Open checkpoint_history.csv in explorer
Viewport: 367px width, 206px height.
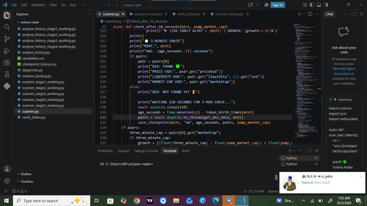point(39,64)
